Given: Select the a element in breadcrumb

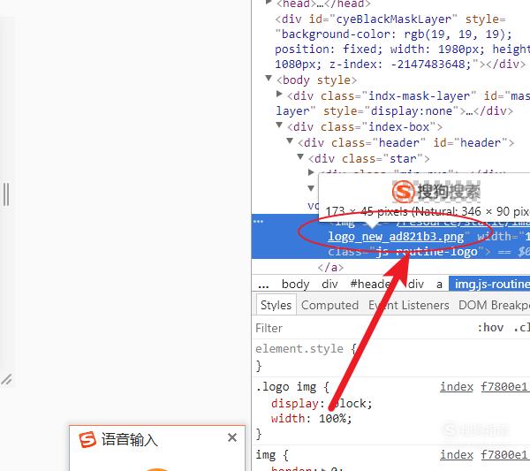Looking at the screenshot, I should click(439, 285).
